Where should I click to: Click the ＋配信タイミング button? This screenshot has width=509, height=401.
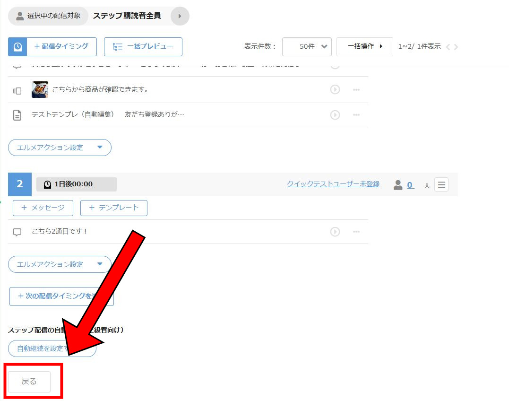(x=61, y=47)
